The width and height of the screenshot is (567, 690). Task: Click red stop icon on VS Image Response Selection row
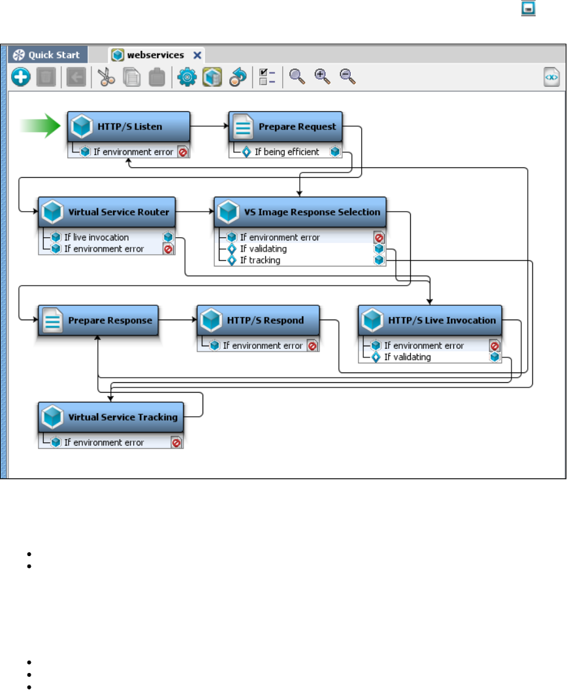click(x=379, y=238)
